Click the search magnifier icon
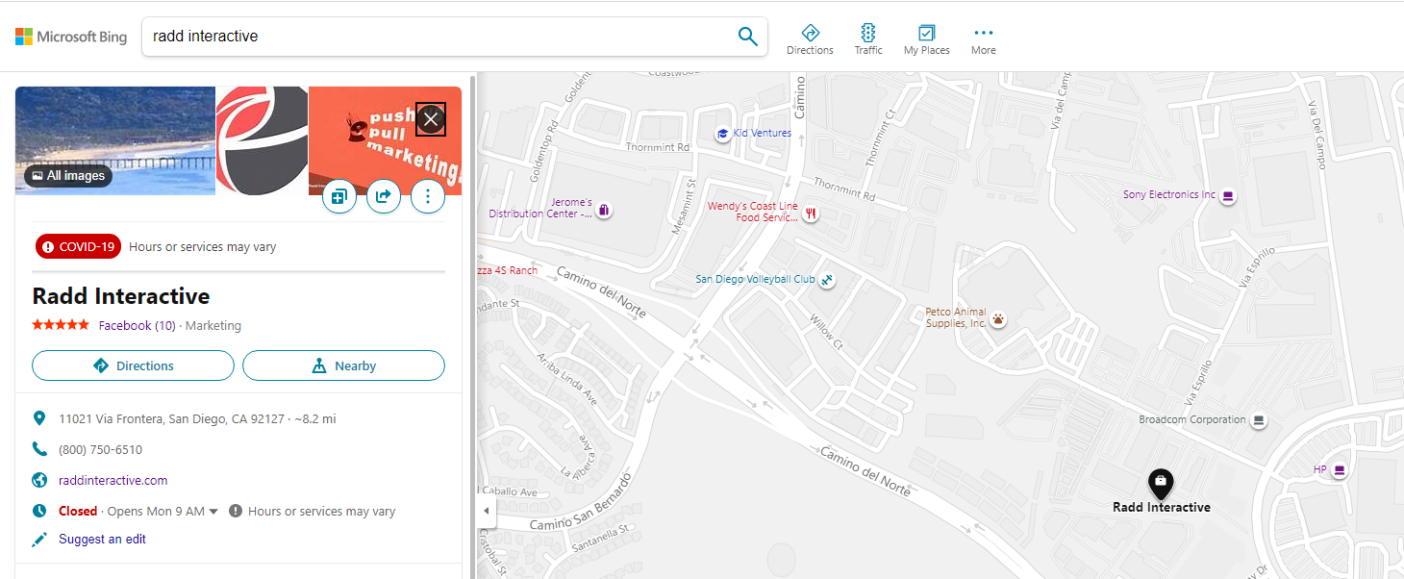 (747, 37)
